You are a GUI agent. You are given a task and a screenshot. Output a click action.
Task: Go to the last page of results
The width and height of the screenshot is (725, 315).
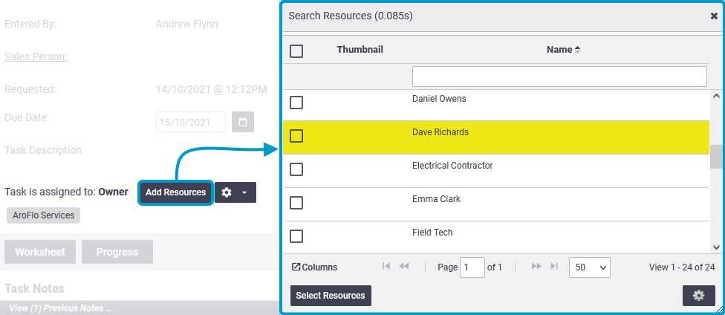pyautogui.click(x=554, y=266)
